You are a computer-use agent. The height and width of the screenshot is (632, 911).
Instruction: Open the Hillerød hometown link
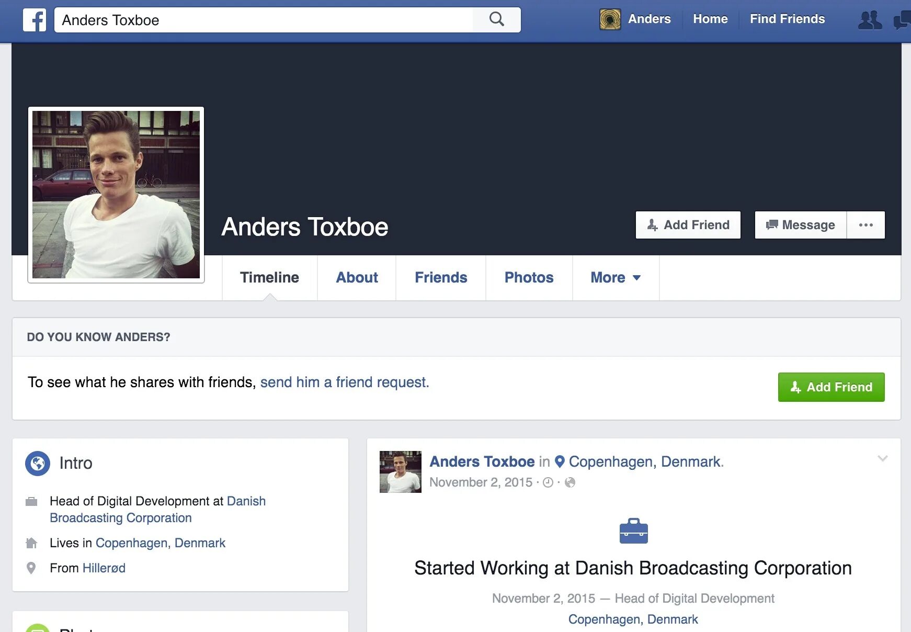104,568
